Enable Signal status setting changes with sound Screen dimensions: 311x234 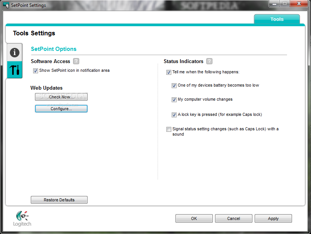[169, 129]
